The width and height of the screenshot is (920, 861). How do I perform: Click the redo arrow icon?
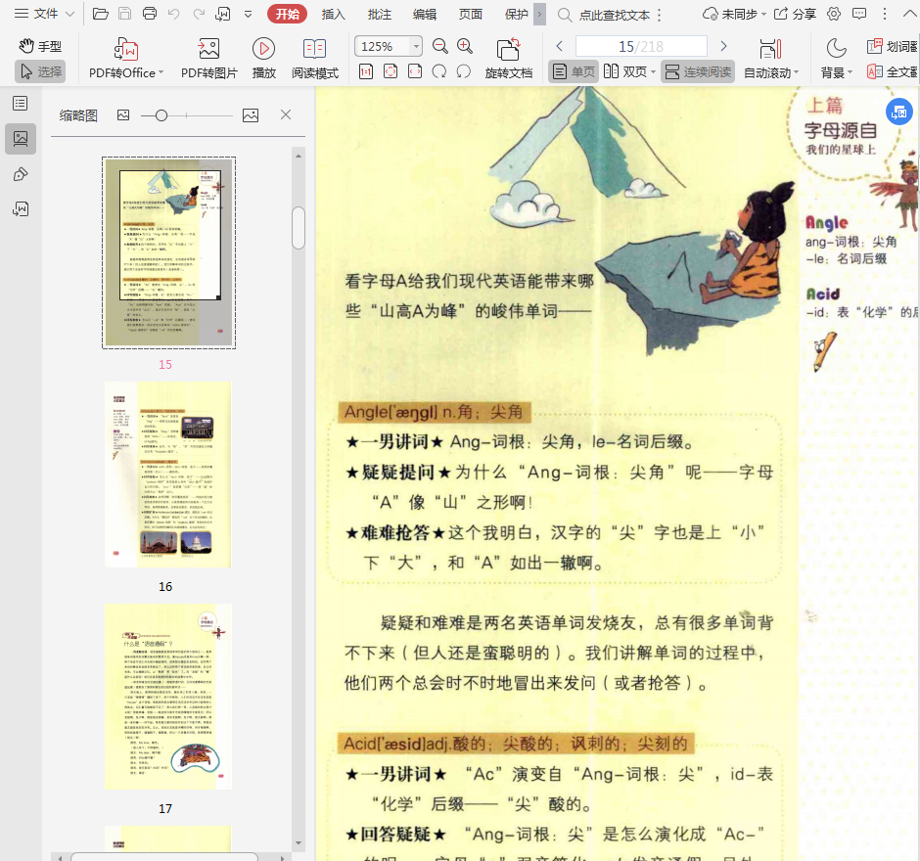pos(199,14)
